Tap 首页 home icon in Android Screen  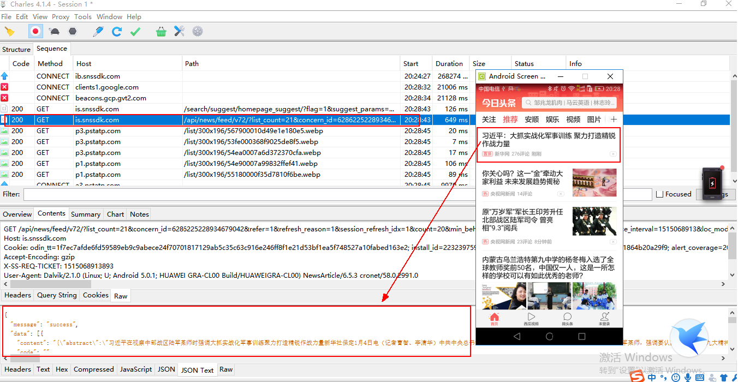[494, 319]
